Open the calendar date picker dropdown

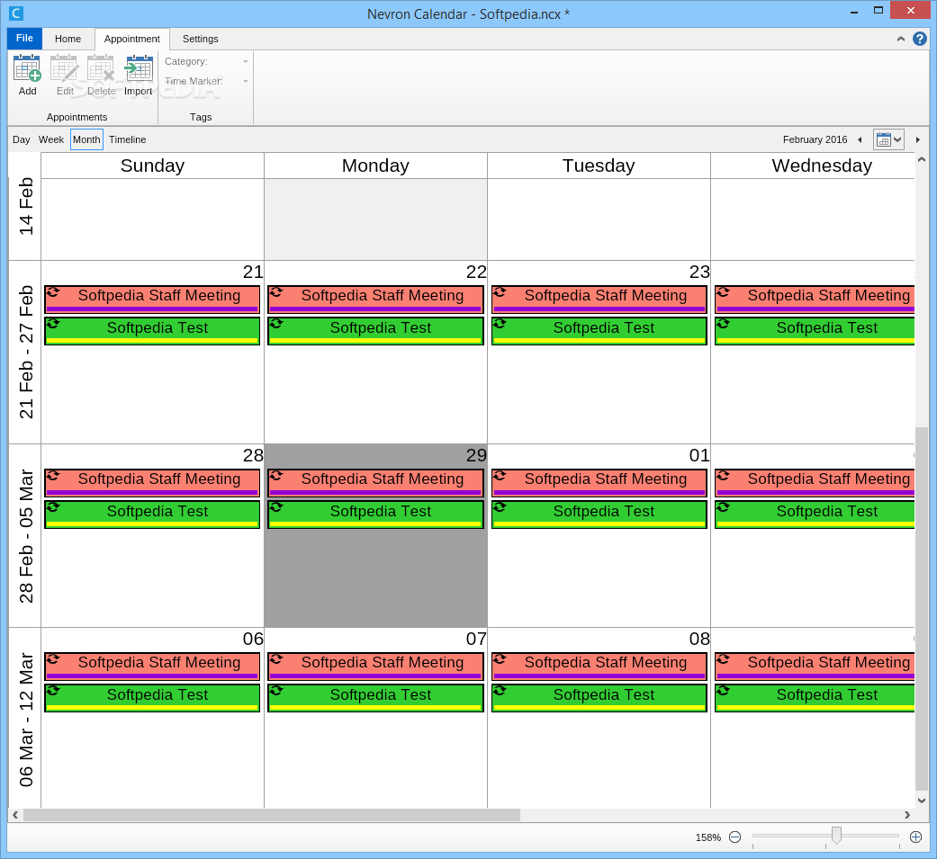pyautogui.click(x=888, y=139)
